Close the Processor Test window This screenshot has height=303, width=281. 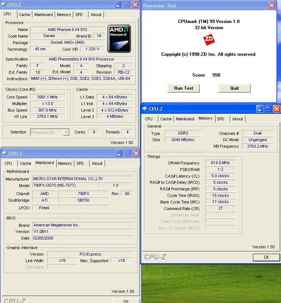point(272,5)
